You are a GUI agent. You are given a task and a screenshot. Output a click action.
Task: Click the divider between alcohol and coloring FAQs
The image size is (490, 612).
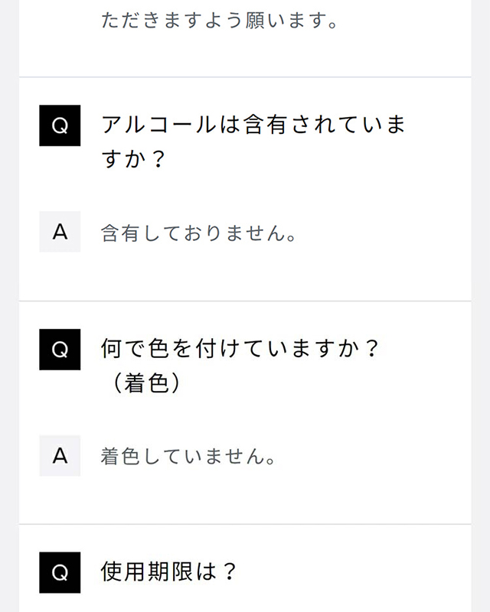245,301
